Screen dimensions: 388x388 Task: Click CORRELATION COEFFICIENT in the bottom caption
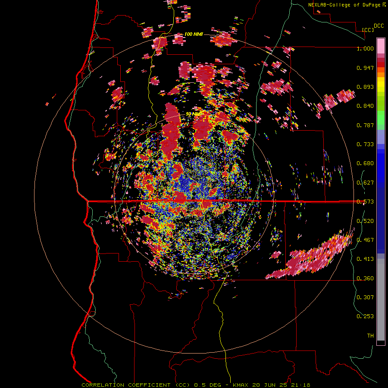point(126,385)
